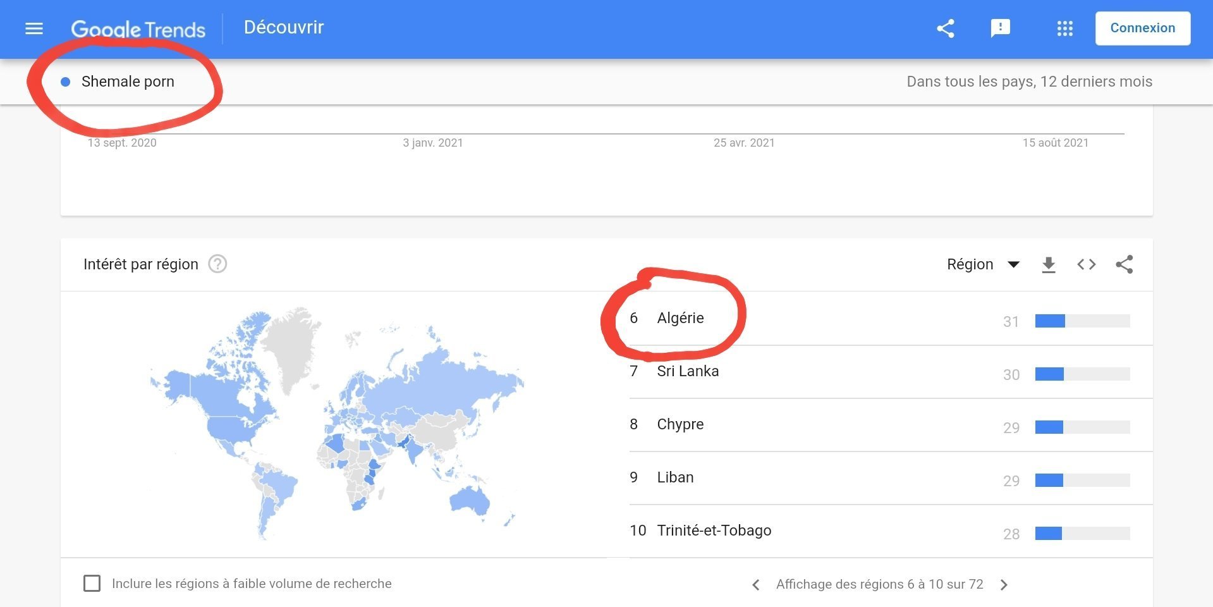Open the embed code icon
Viewport: 1213px width, 607px height.
tap(1086, 264)
